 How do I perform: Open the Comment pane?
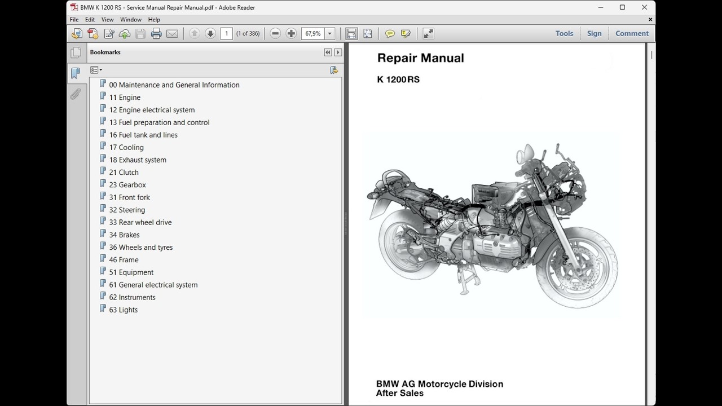tap(632, 34)
